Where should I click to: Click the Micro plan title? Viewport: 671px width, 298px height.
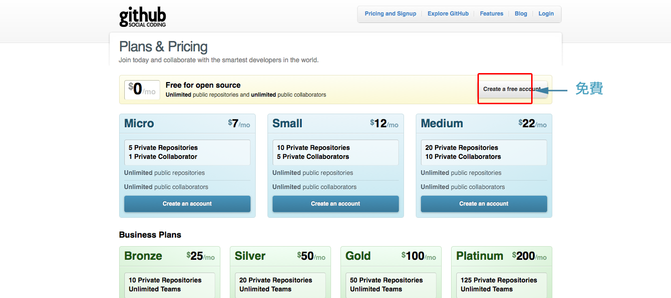pos(139,124)
